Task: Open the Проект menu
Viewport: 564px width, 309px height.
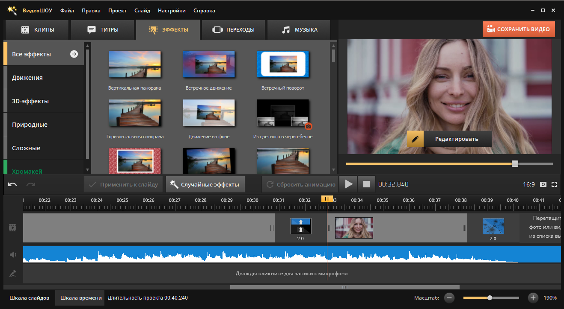Action: [117, 10]
